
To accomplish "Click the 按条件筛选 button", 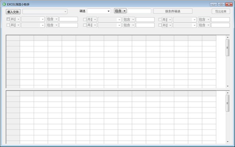I will 173,11.
